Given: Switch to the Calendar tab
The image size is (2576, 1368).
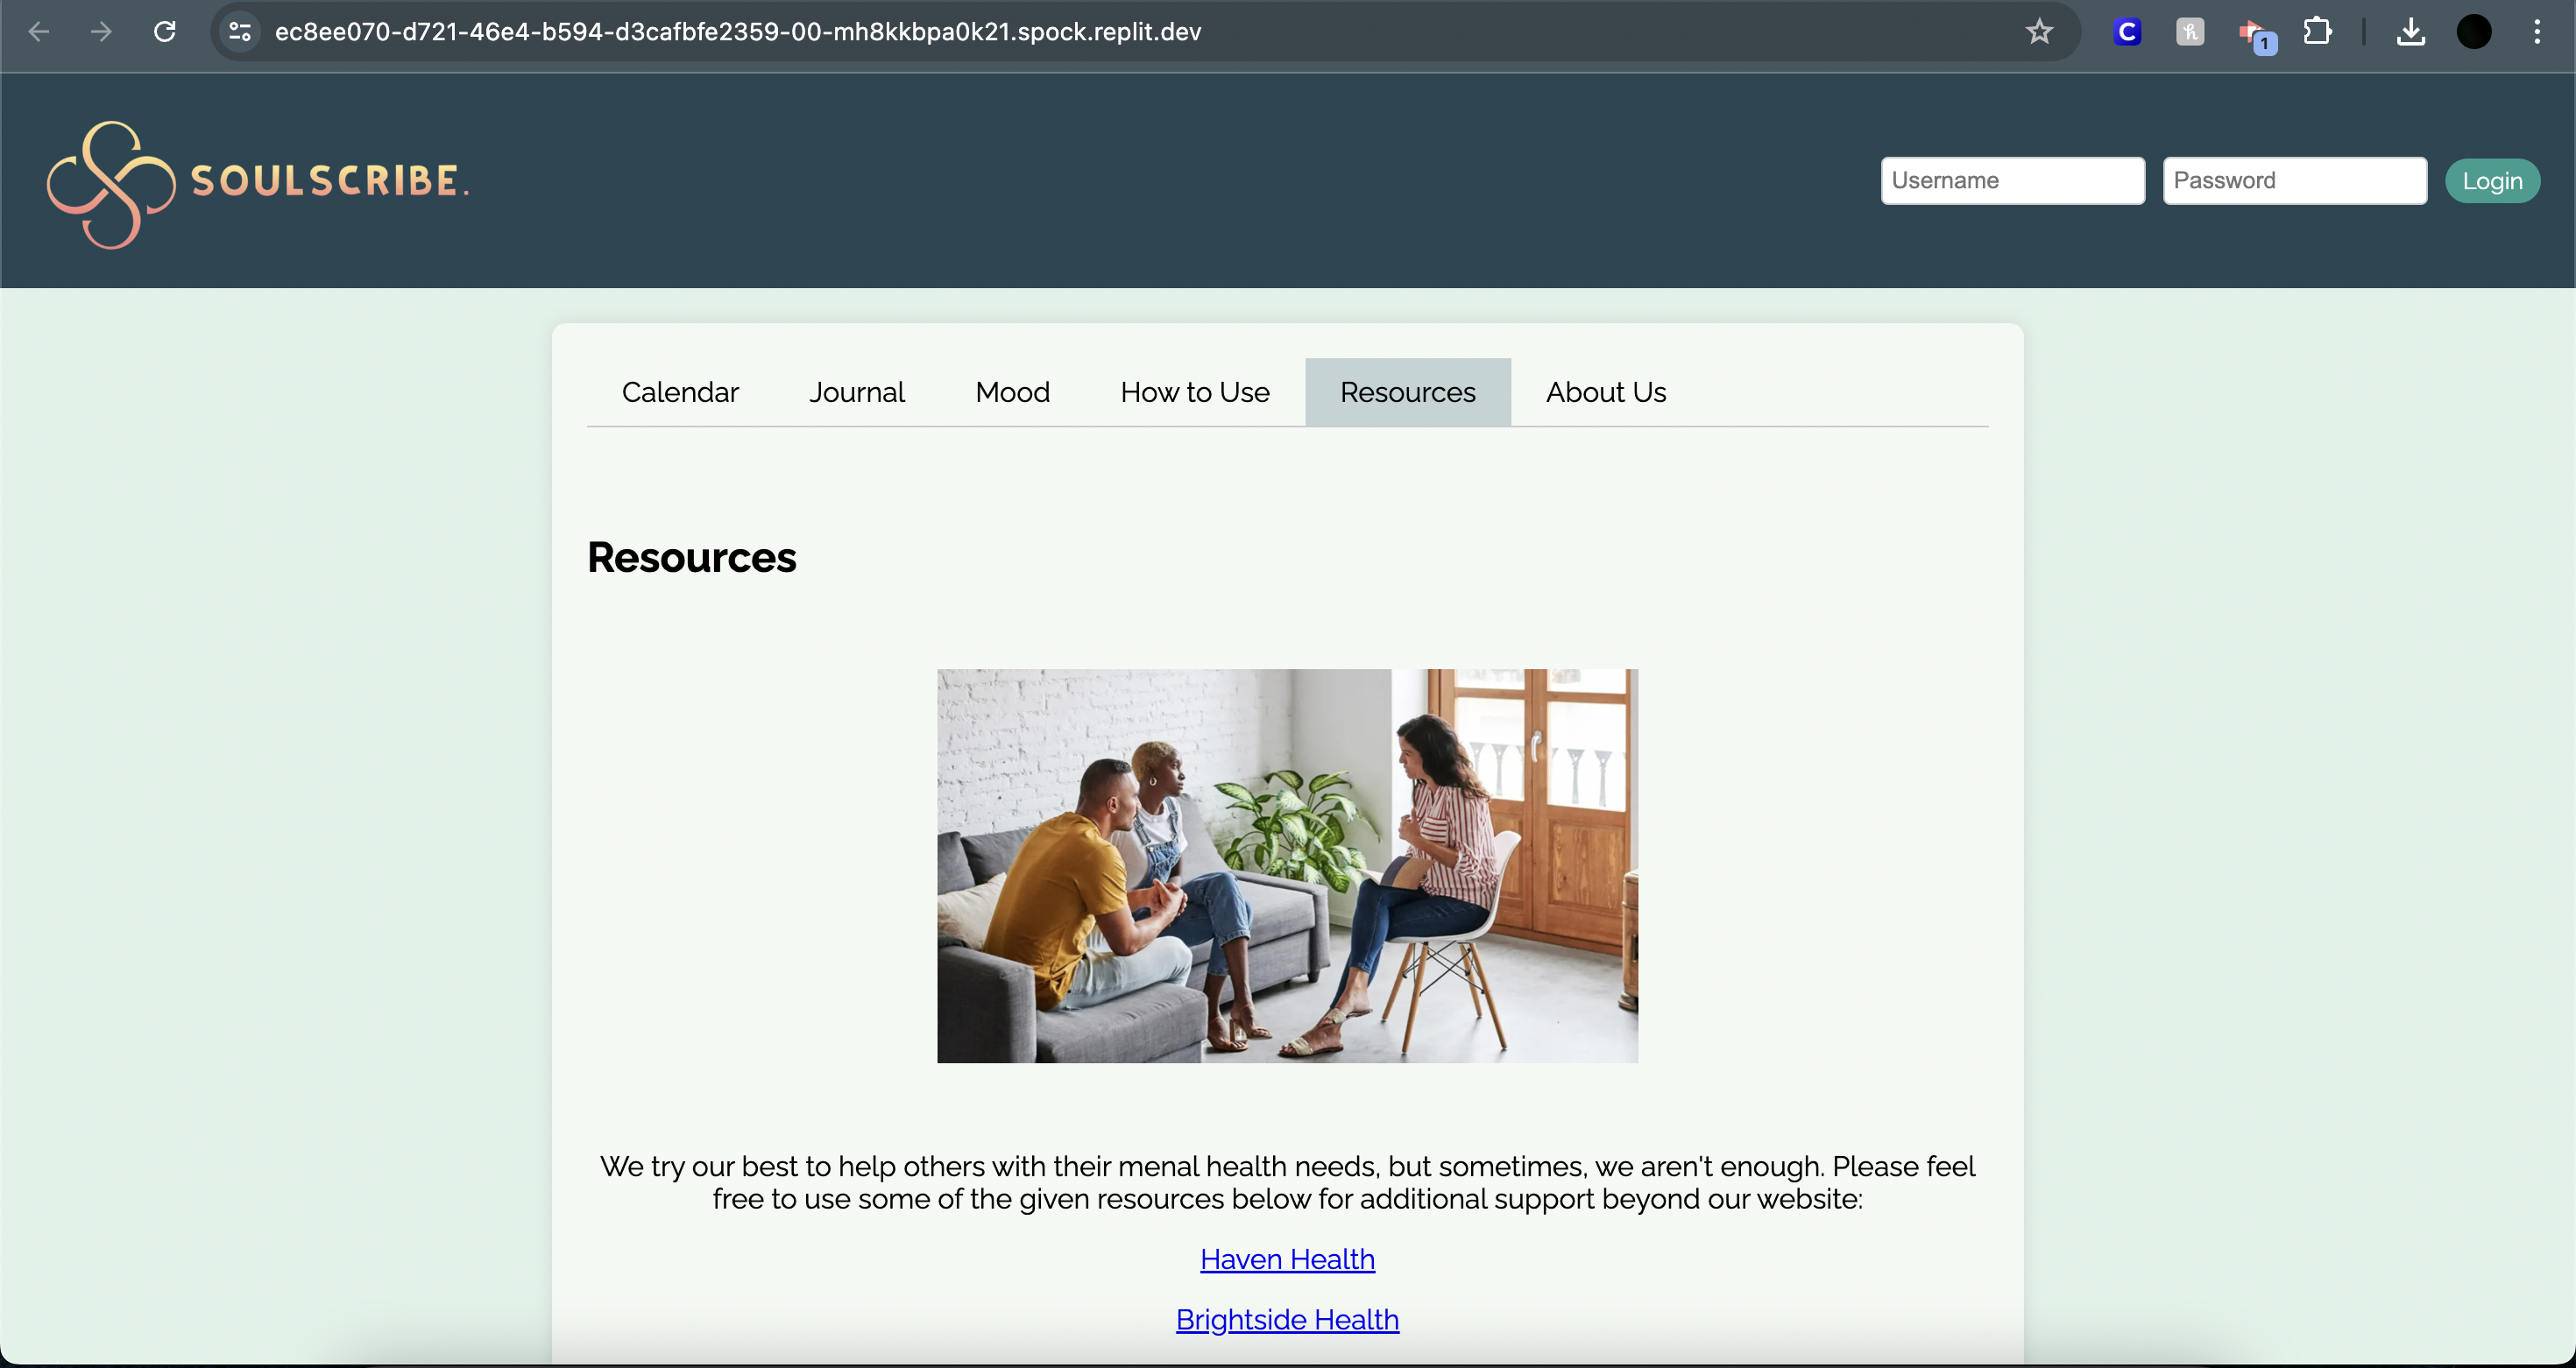Looking at the screenshot, I should (x=680, y=391).
